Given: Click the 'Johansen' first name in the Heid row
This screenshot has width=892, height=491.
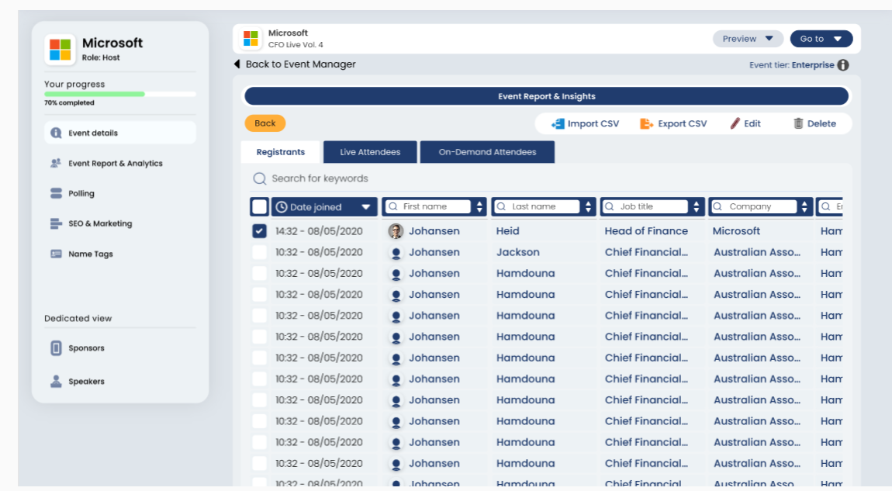Looking at the screenshot, I should [x=434, y=231].
